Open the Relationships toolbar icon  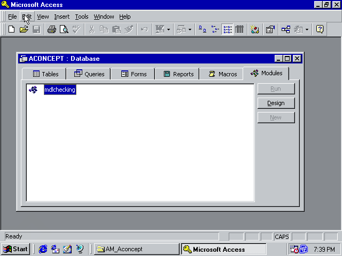[286, 29]
